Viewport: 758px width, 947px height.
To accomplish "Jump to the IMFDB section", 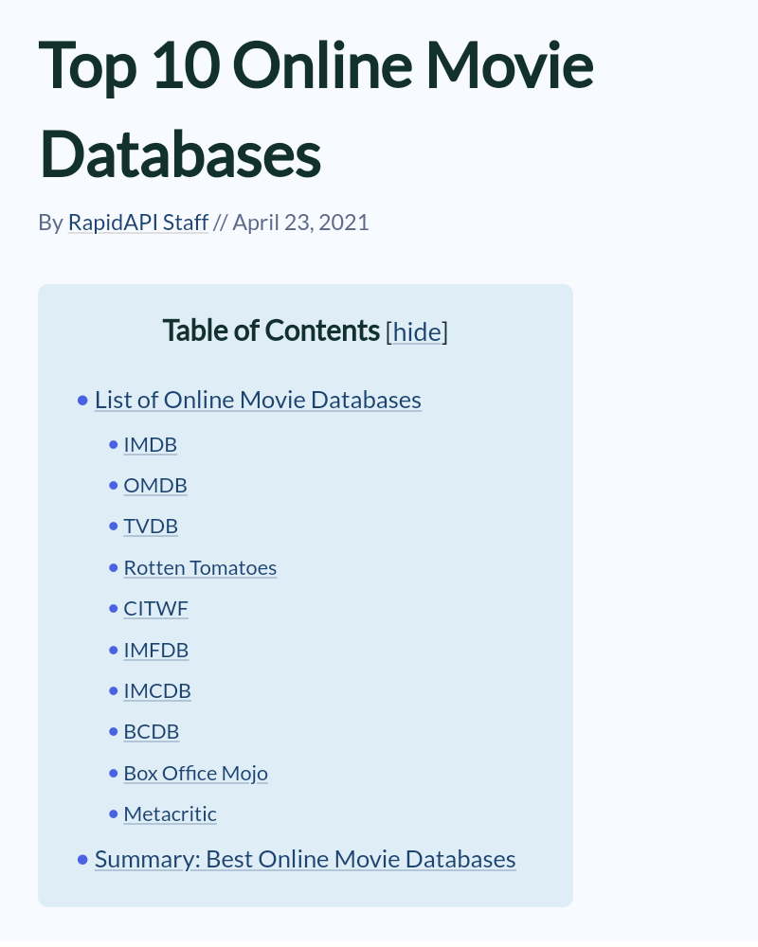I will [x=155, y=650].
